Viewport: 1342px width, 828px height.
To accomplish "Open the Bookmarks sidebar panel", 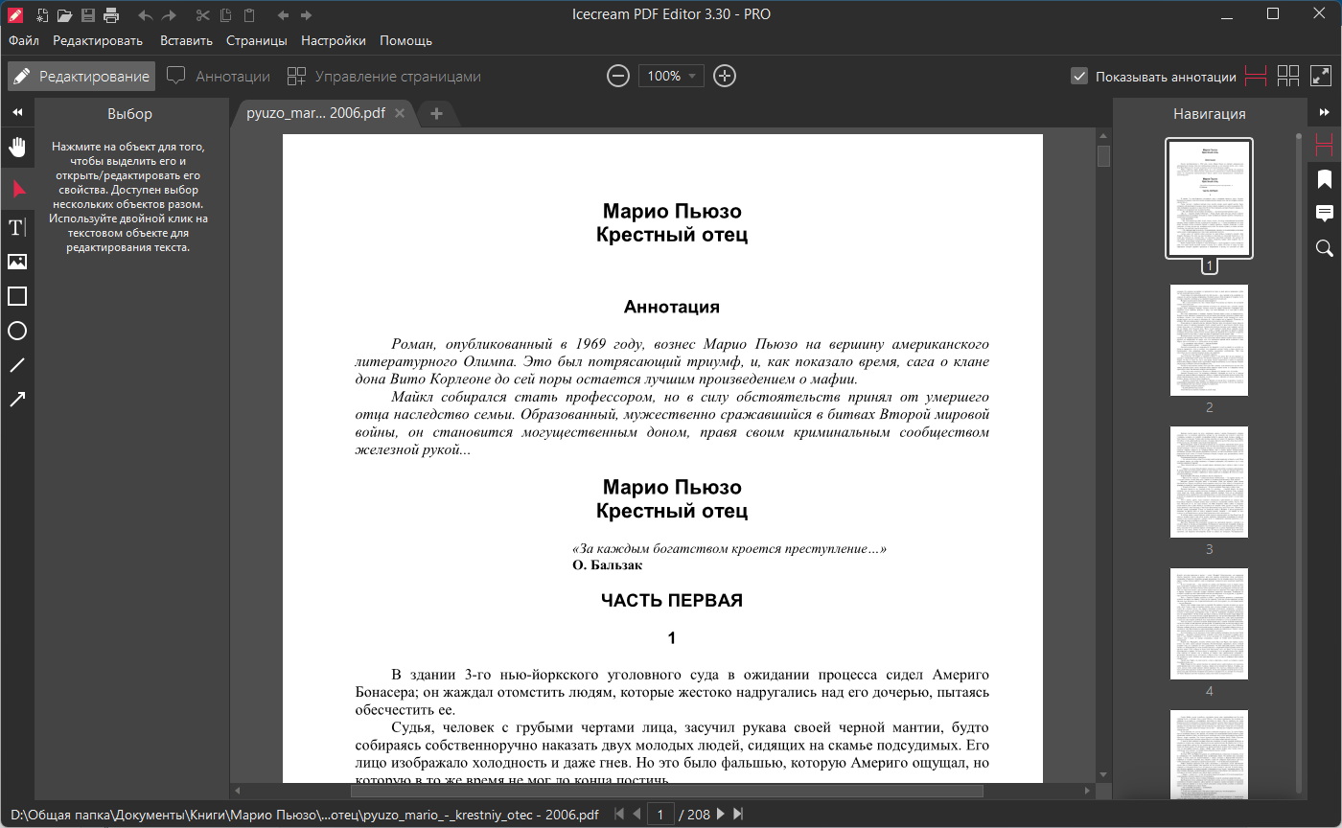I will (1325, 179).
